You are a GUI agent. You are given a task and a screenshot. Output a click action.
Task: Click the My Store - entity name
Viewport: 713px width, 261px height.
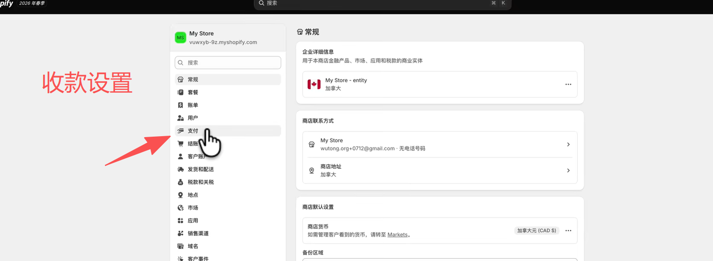tap(346, 80)
